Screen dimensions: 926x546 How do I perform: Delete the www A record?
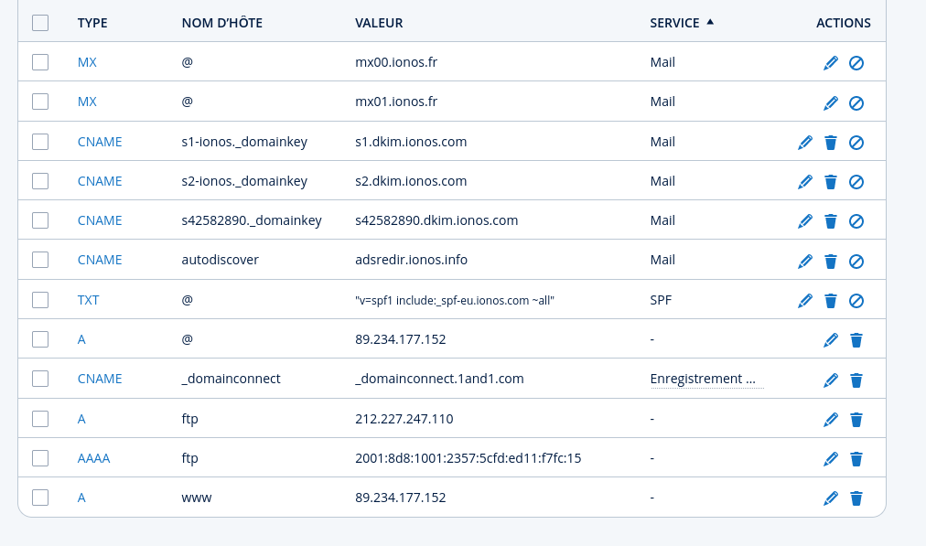pyautogui.click(x=856, y=498)
